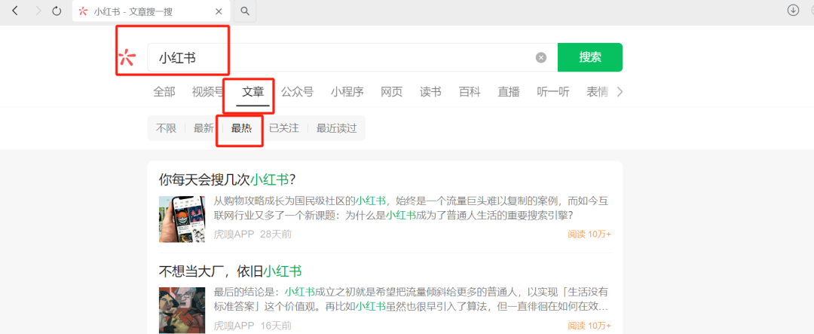Screen dimensions: 814x334
Task: Open article 不想当大厂，依旧小红书
Action: pyautogui.click(x=231, y=271)
